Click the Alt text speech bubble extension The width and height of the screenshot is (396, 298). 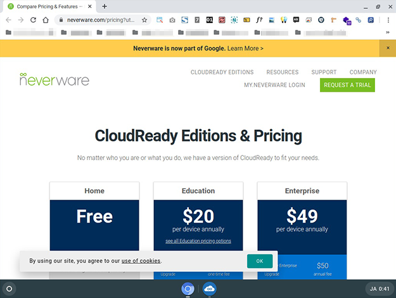point(296,20)
